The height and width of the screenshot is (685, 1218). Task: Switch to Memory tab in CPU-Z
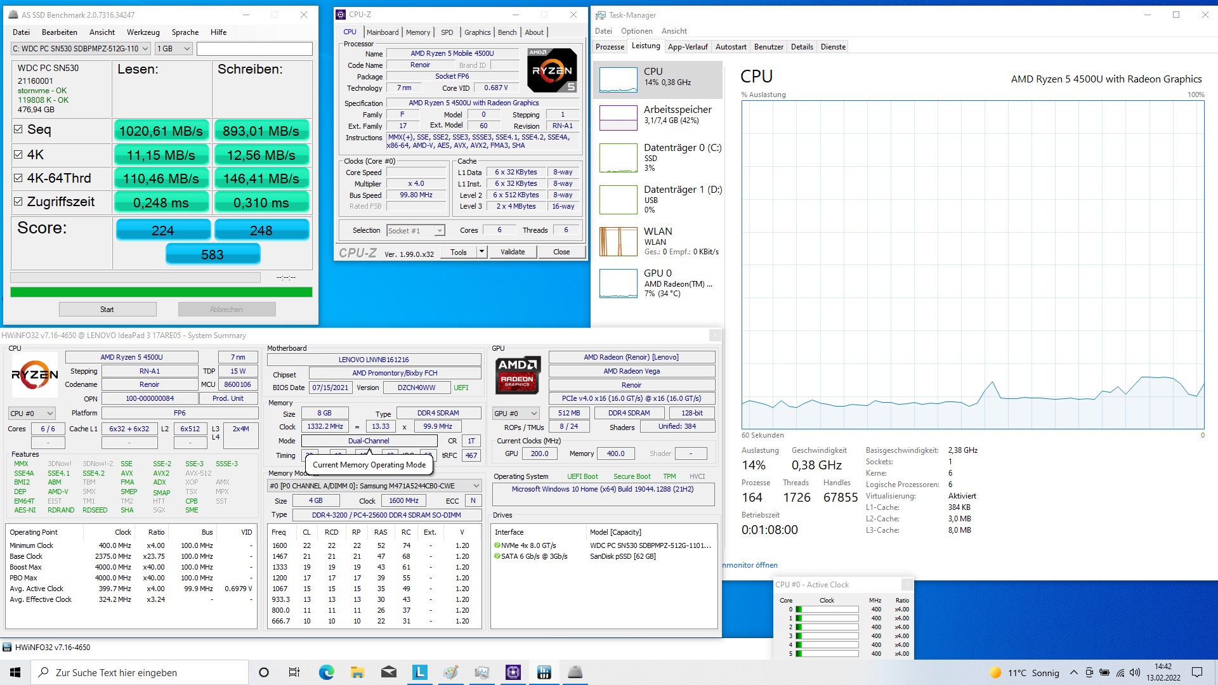[x=418, y=32]
